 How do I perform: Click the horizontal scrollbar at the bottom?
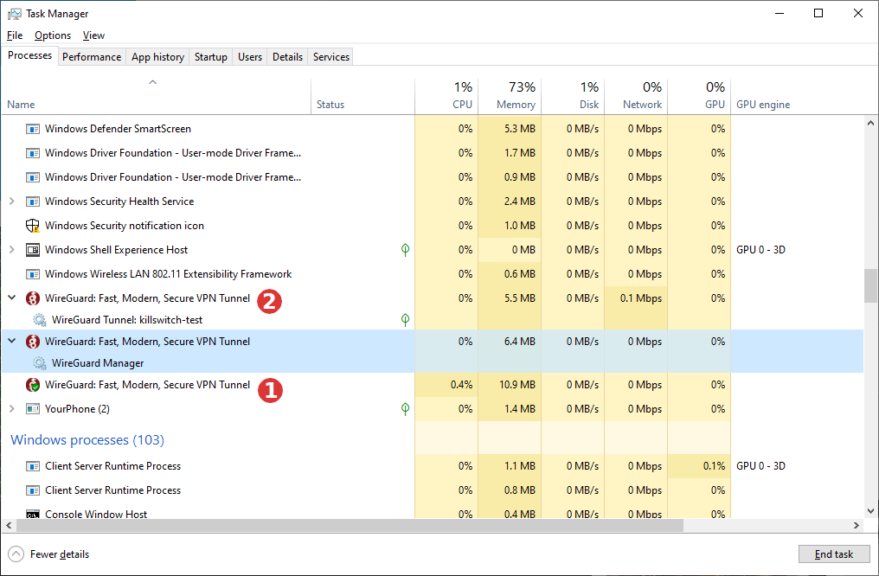pyautogui.click(x=346, y=526)
